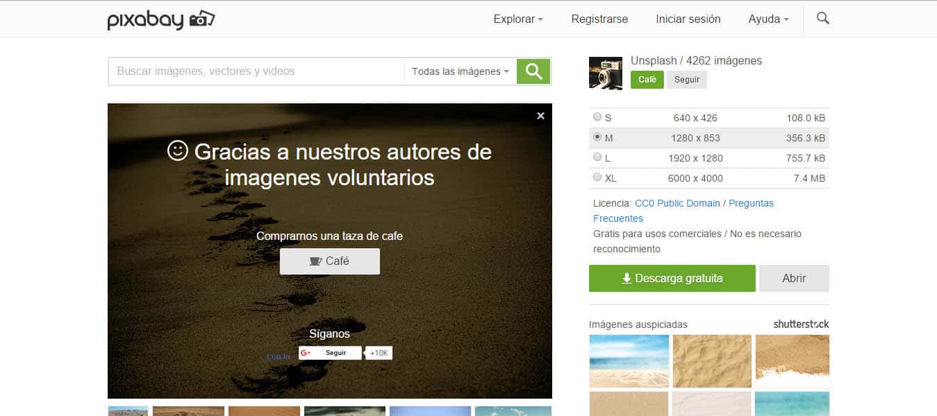Click Descarga gratuita button

point(672,278)
